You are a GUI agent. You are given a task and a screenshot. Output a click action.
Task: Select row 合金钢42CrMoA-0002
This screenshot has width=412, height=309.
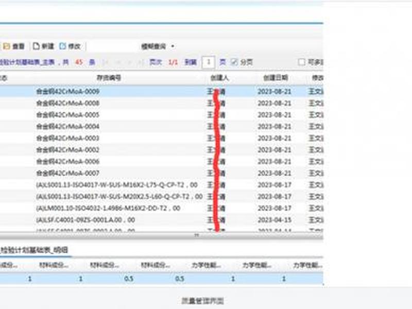[162, 150]
